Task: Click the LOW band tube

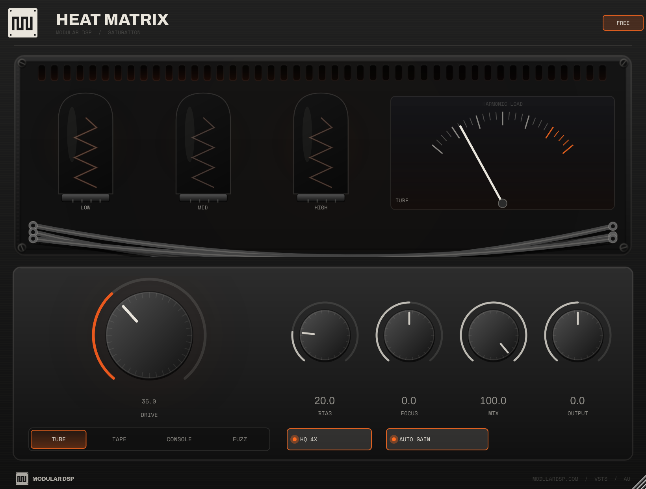Action: click(x=85, y=147)
